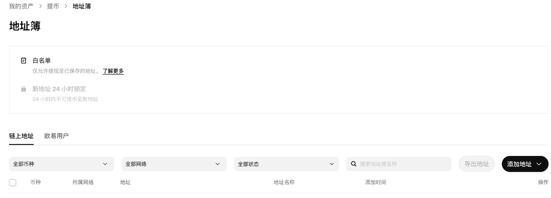This screenshot has height=198, width=551.
Task: Click the 添加地址 button
Action: 525,164
